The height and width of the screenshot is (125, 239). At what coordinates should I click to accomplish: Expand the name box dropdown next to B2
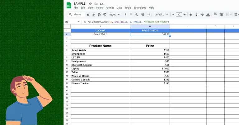(x=78, y=22)
